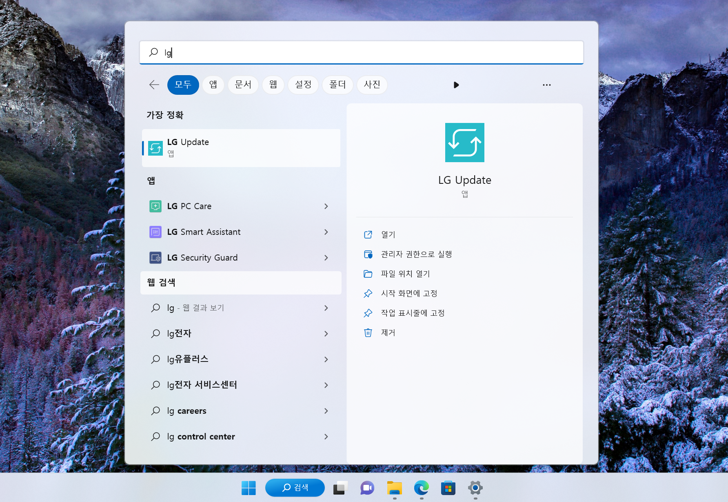Screen dimensions: 728x502
Task: Select 'lg control center' web suggestion
Action: (241, 437)
